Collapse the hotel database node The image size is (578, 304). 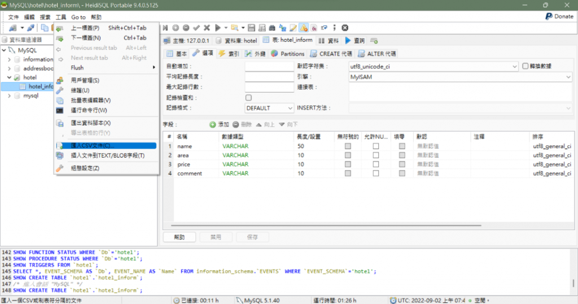click(9, 77)
